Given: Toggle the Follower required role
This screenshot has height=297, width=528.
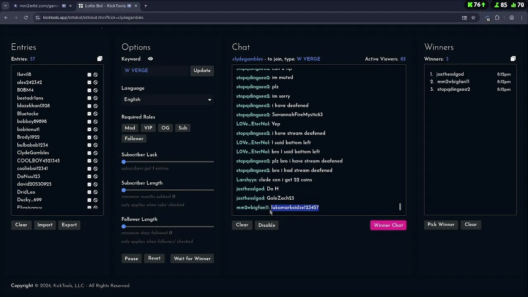Looking at the screenshot, I should tap(134, 139).
